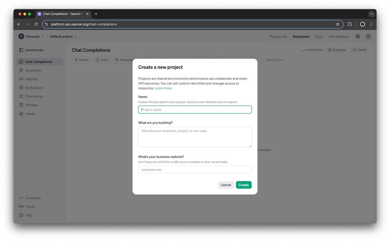Focus the Project name input field

pyautogui.click(x=195, y=110)
